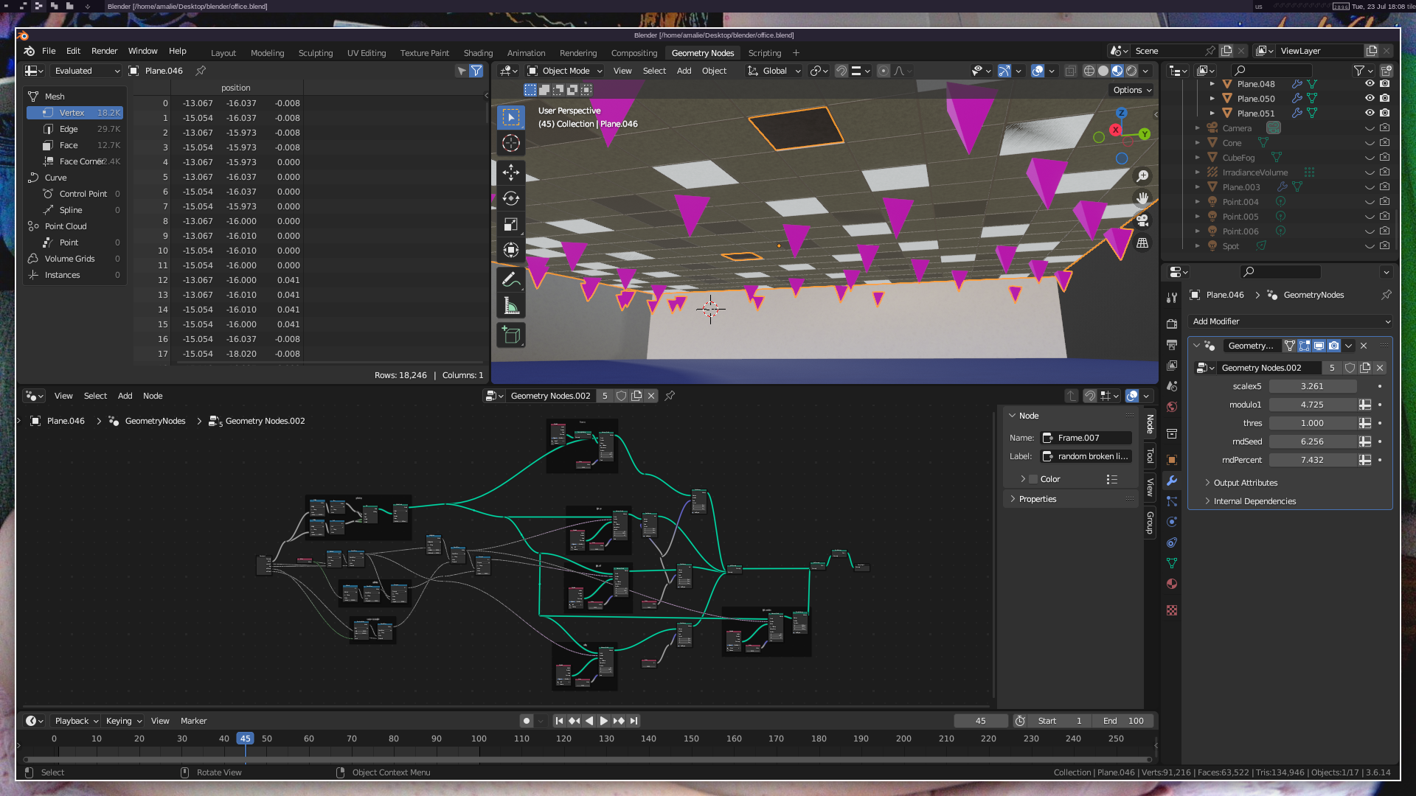Expand the Output Attributes section
This screenshot has height=796, width=1416.
(1246, 483)
